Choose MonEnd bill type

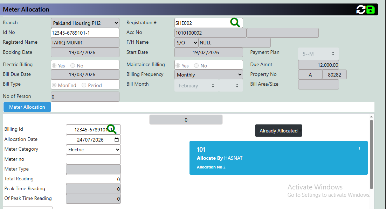(54, 85)
